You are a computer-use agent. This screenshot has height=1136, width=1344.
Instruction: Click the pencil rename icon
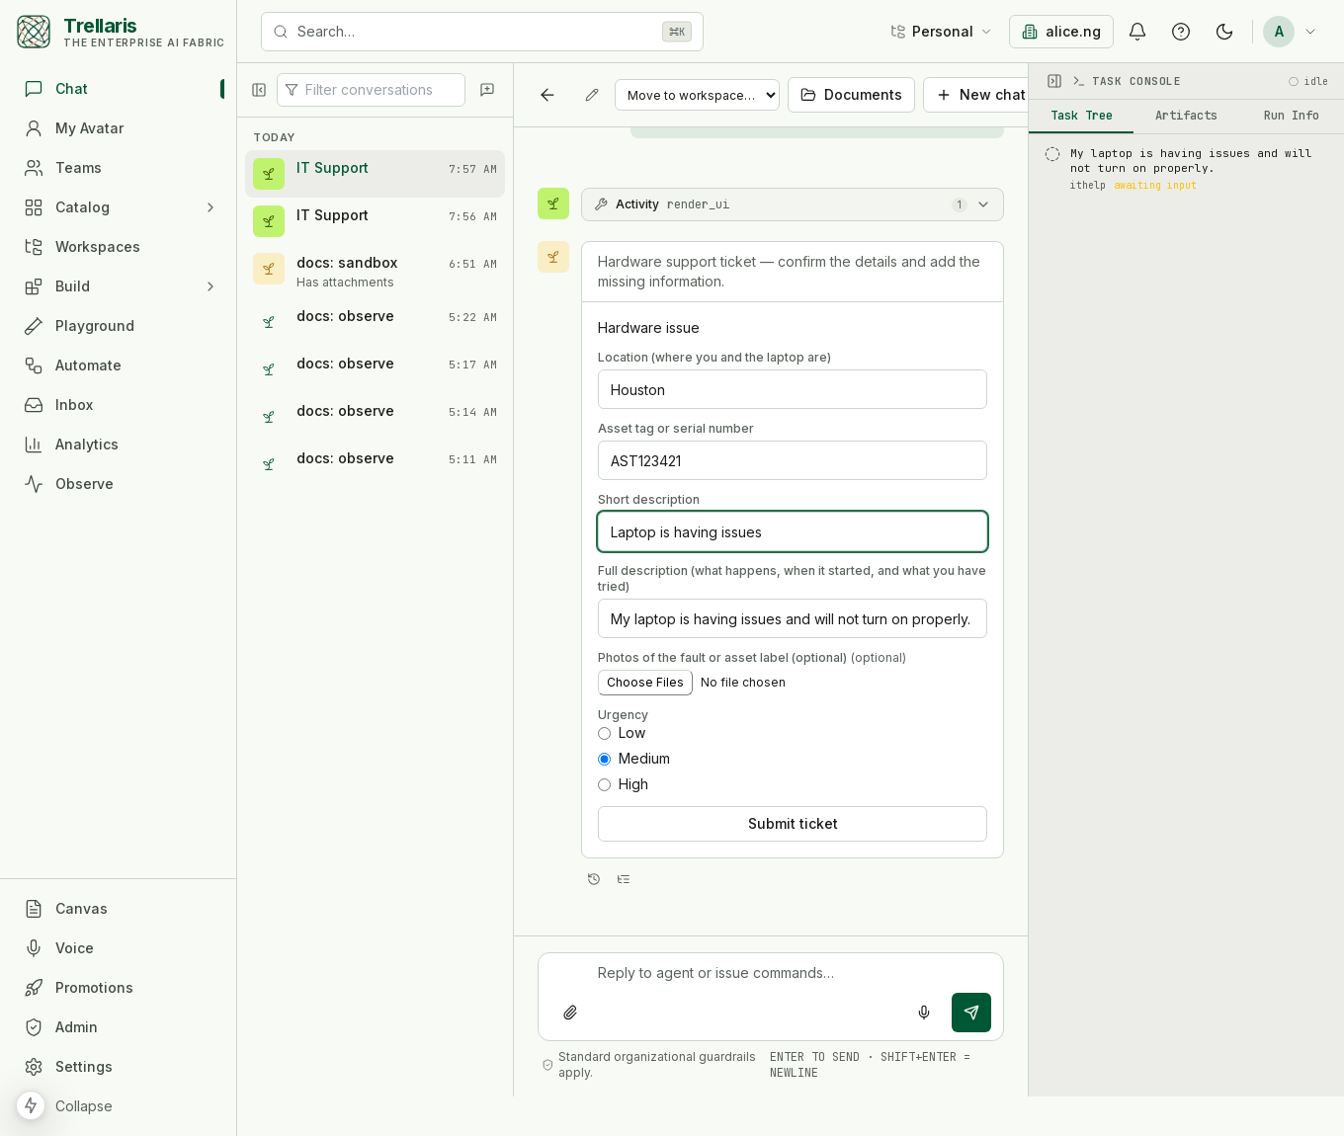(x=592, y=95)
